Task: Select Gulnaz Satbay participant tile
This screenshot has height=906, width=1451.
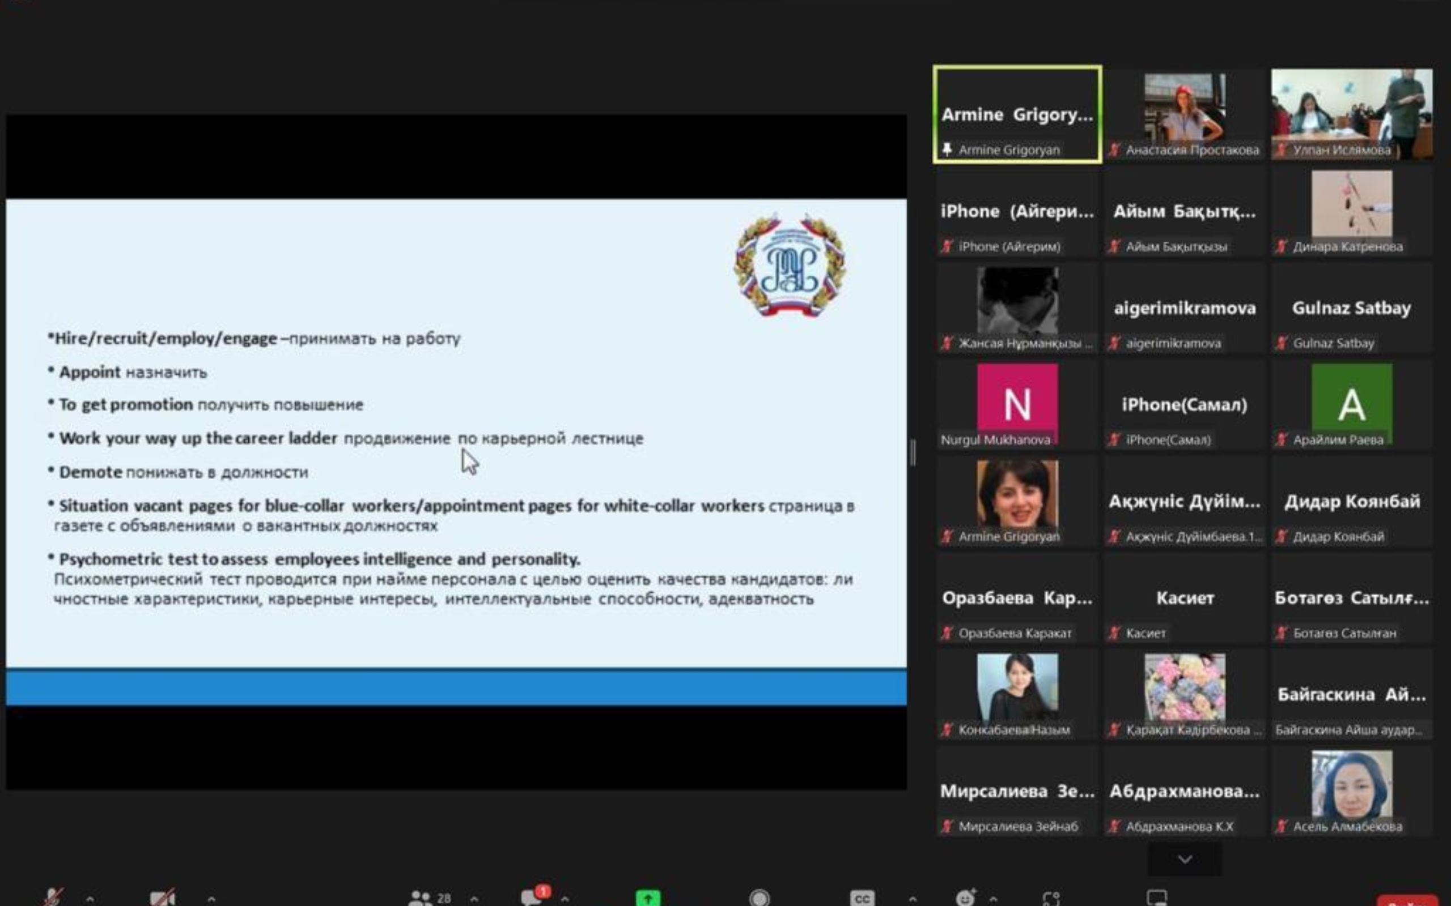Action: (x=1351, y=308)
